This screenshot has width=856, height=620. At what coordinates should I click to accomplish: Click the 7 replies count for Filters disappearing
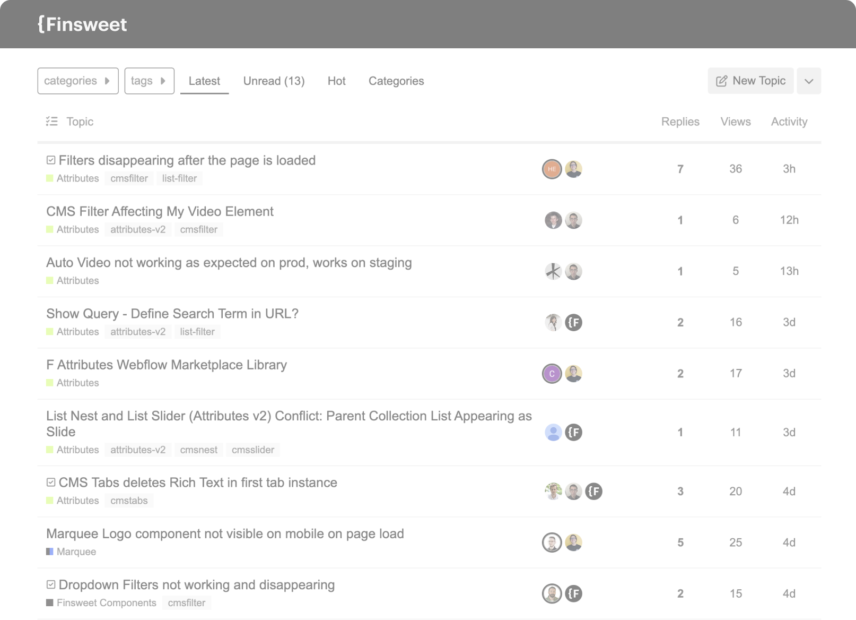(x=680, y=169)
